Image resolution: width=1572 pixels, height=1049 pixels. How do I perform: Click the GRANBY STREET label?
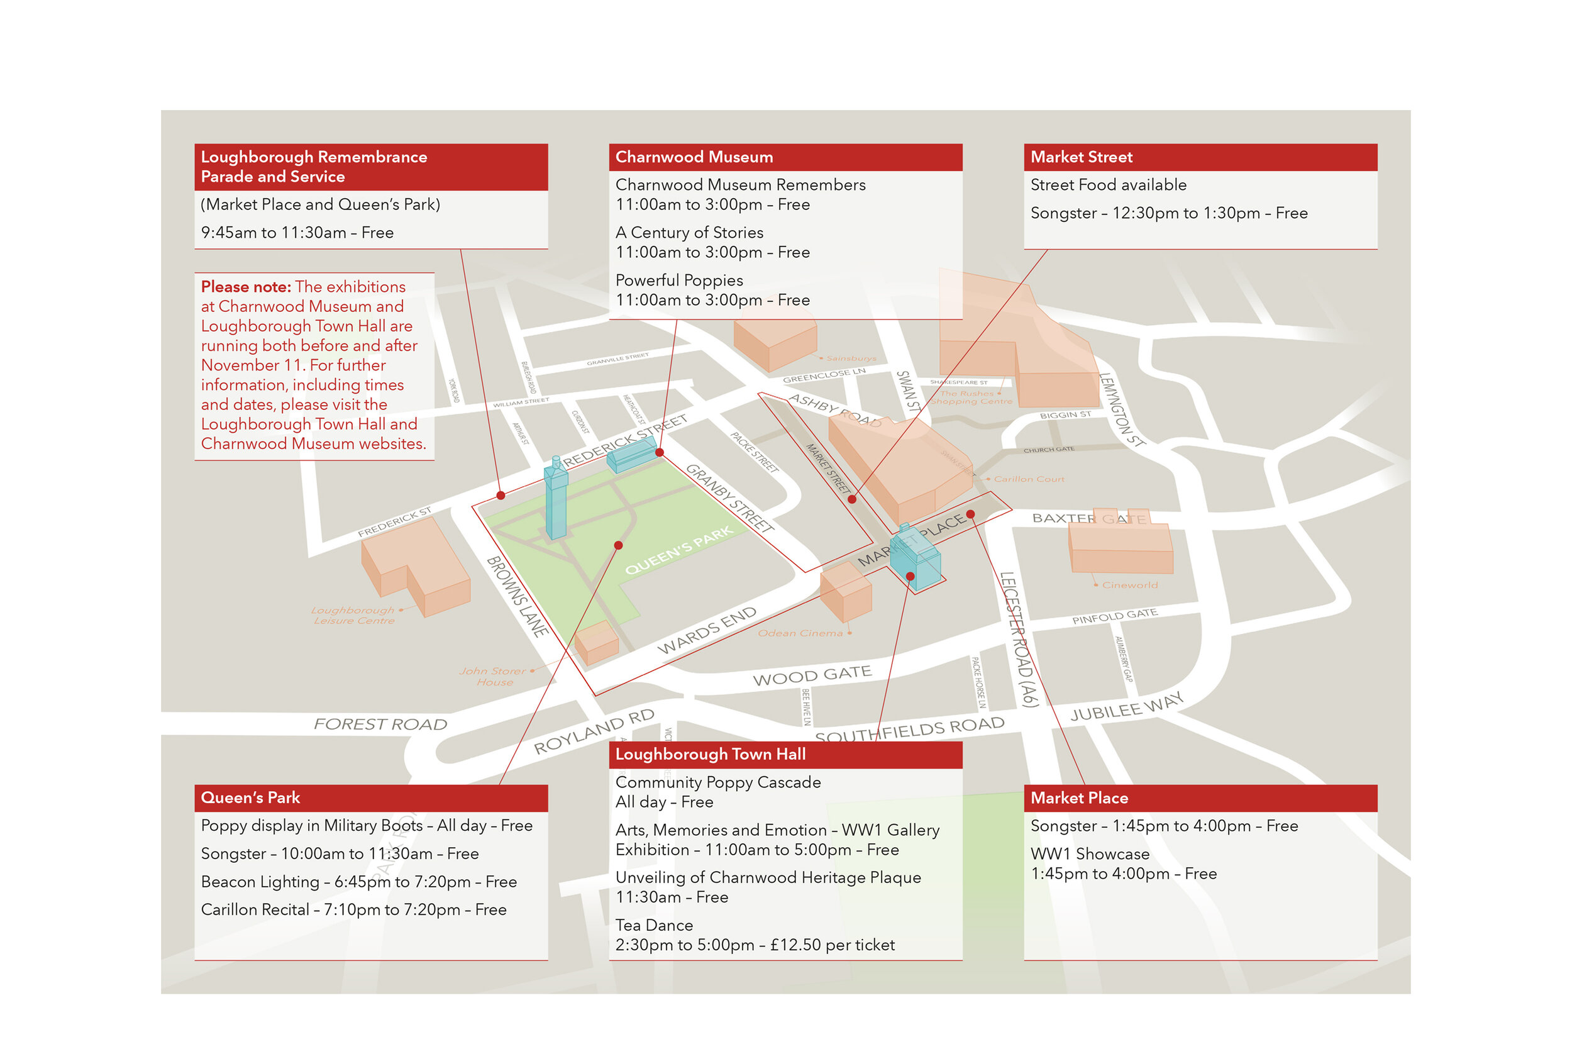(x=729, y=497)
